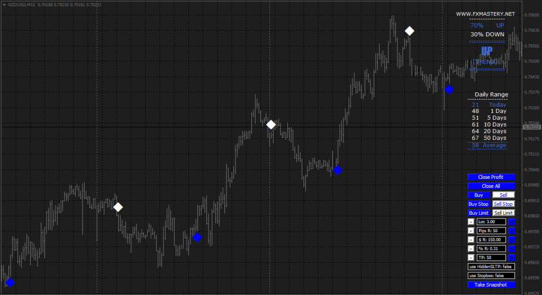Image resolution: width=542 pixels, height=295 pixels.
Task: Select the blue diamond marker near 0.70045
Action: tap(337, 170)
